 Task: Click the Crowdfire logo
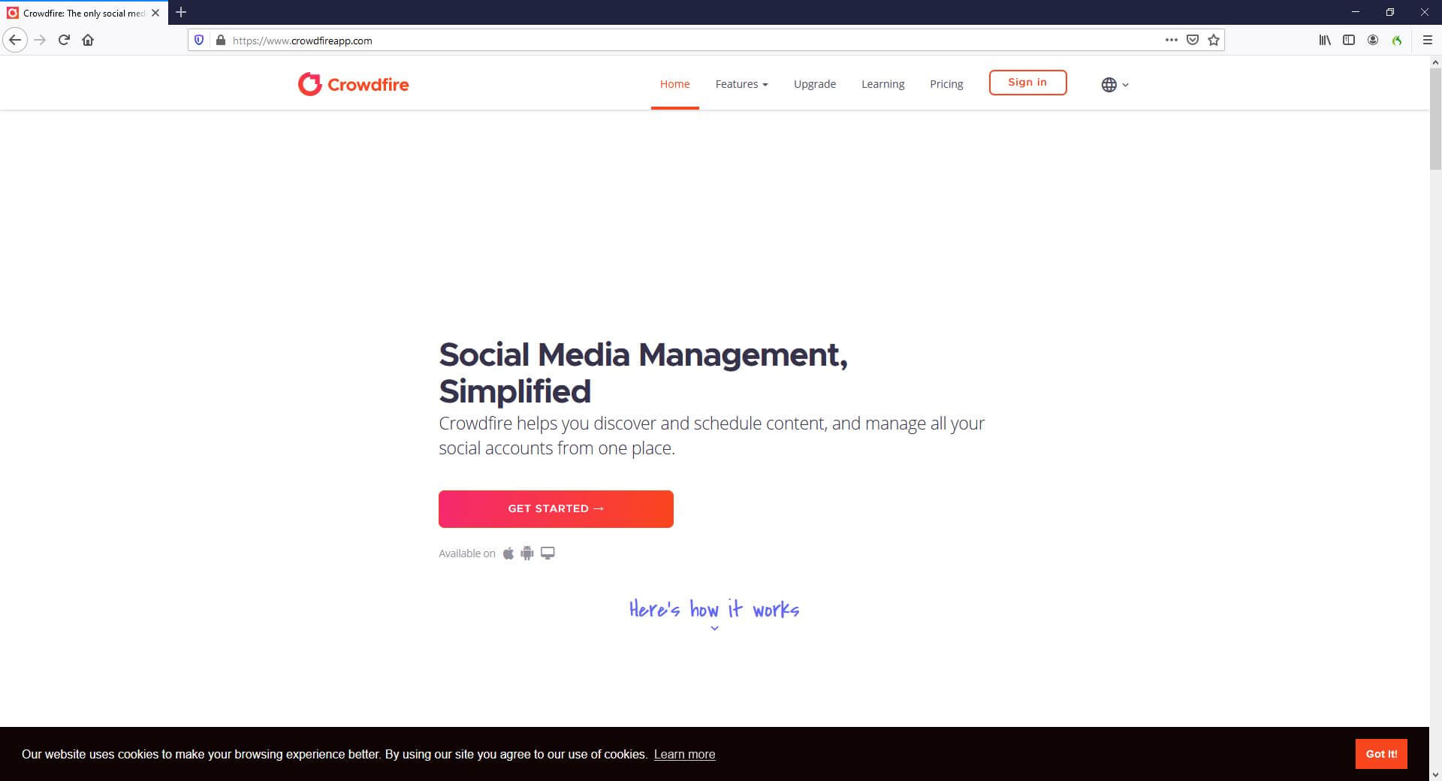click(x=353, y=84)
